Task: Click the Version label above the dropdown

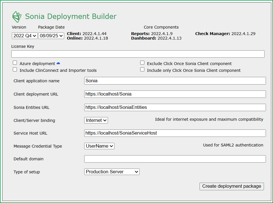Action: pos(19,27)
